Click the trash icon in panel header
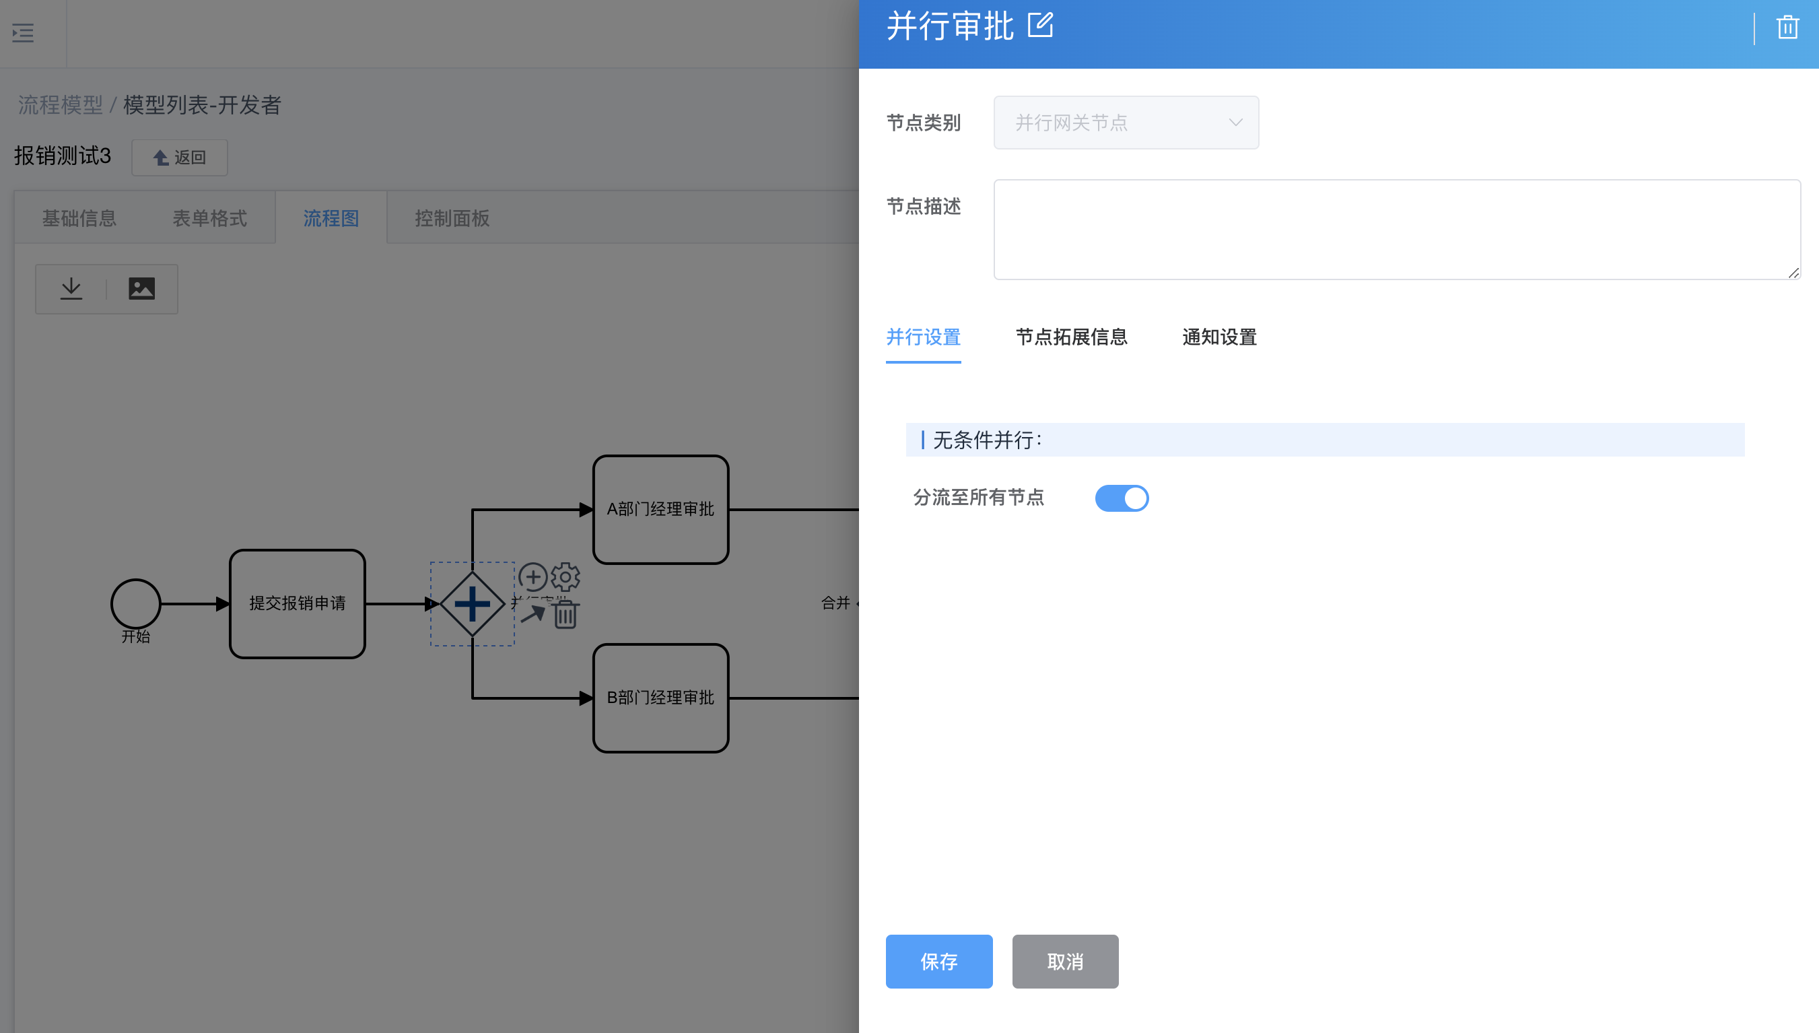Screen dimensions: 1819x1033 pyautogui.click(x=1787, y=28)
